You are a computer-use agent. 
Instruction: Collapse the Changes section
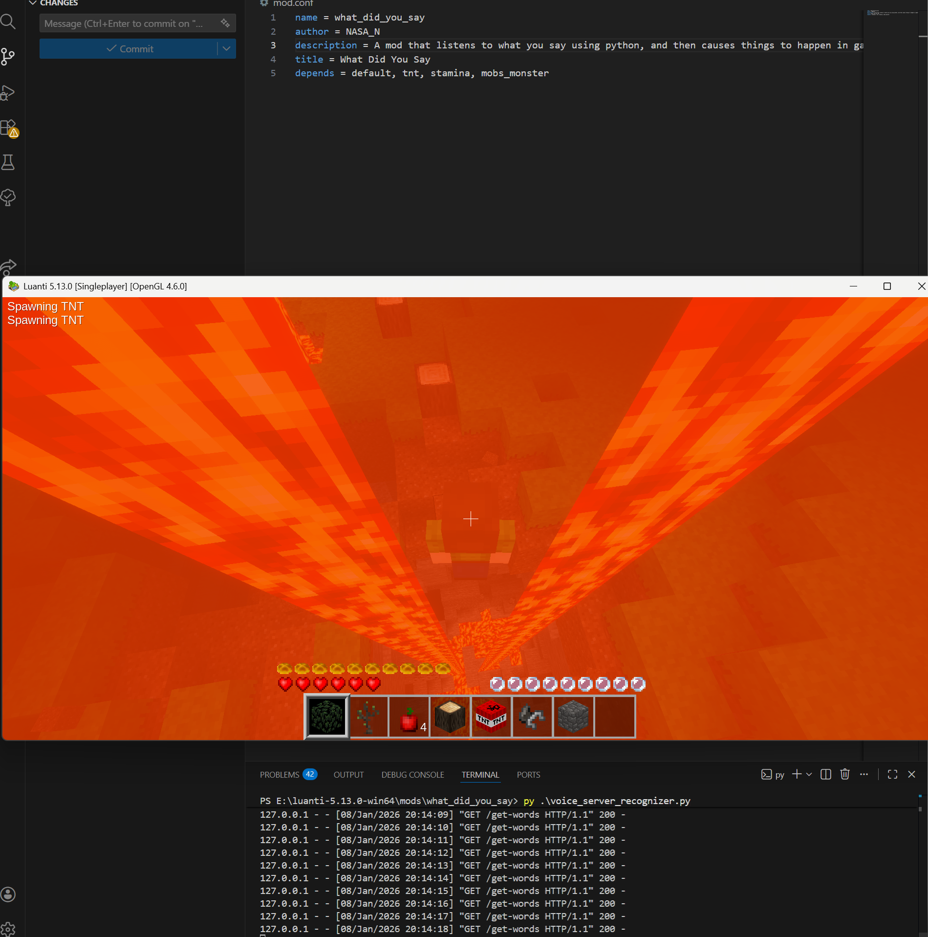(33, 3)
